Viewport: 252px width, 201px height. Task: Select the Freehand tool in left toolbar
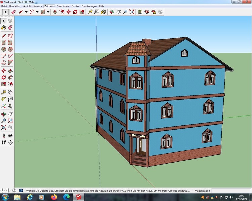click(10, 36)
